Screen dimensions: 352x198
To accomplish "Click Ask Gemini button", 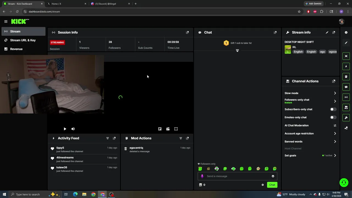I will click(x=313, y=4).
